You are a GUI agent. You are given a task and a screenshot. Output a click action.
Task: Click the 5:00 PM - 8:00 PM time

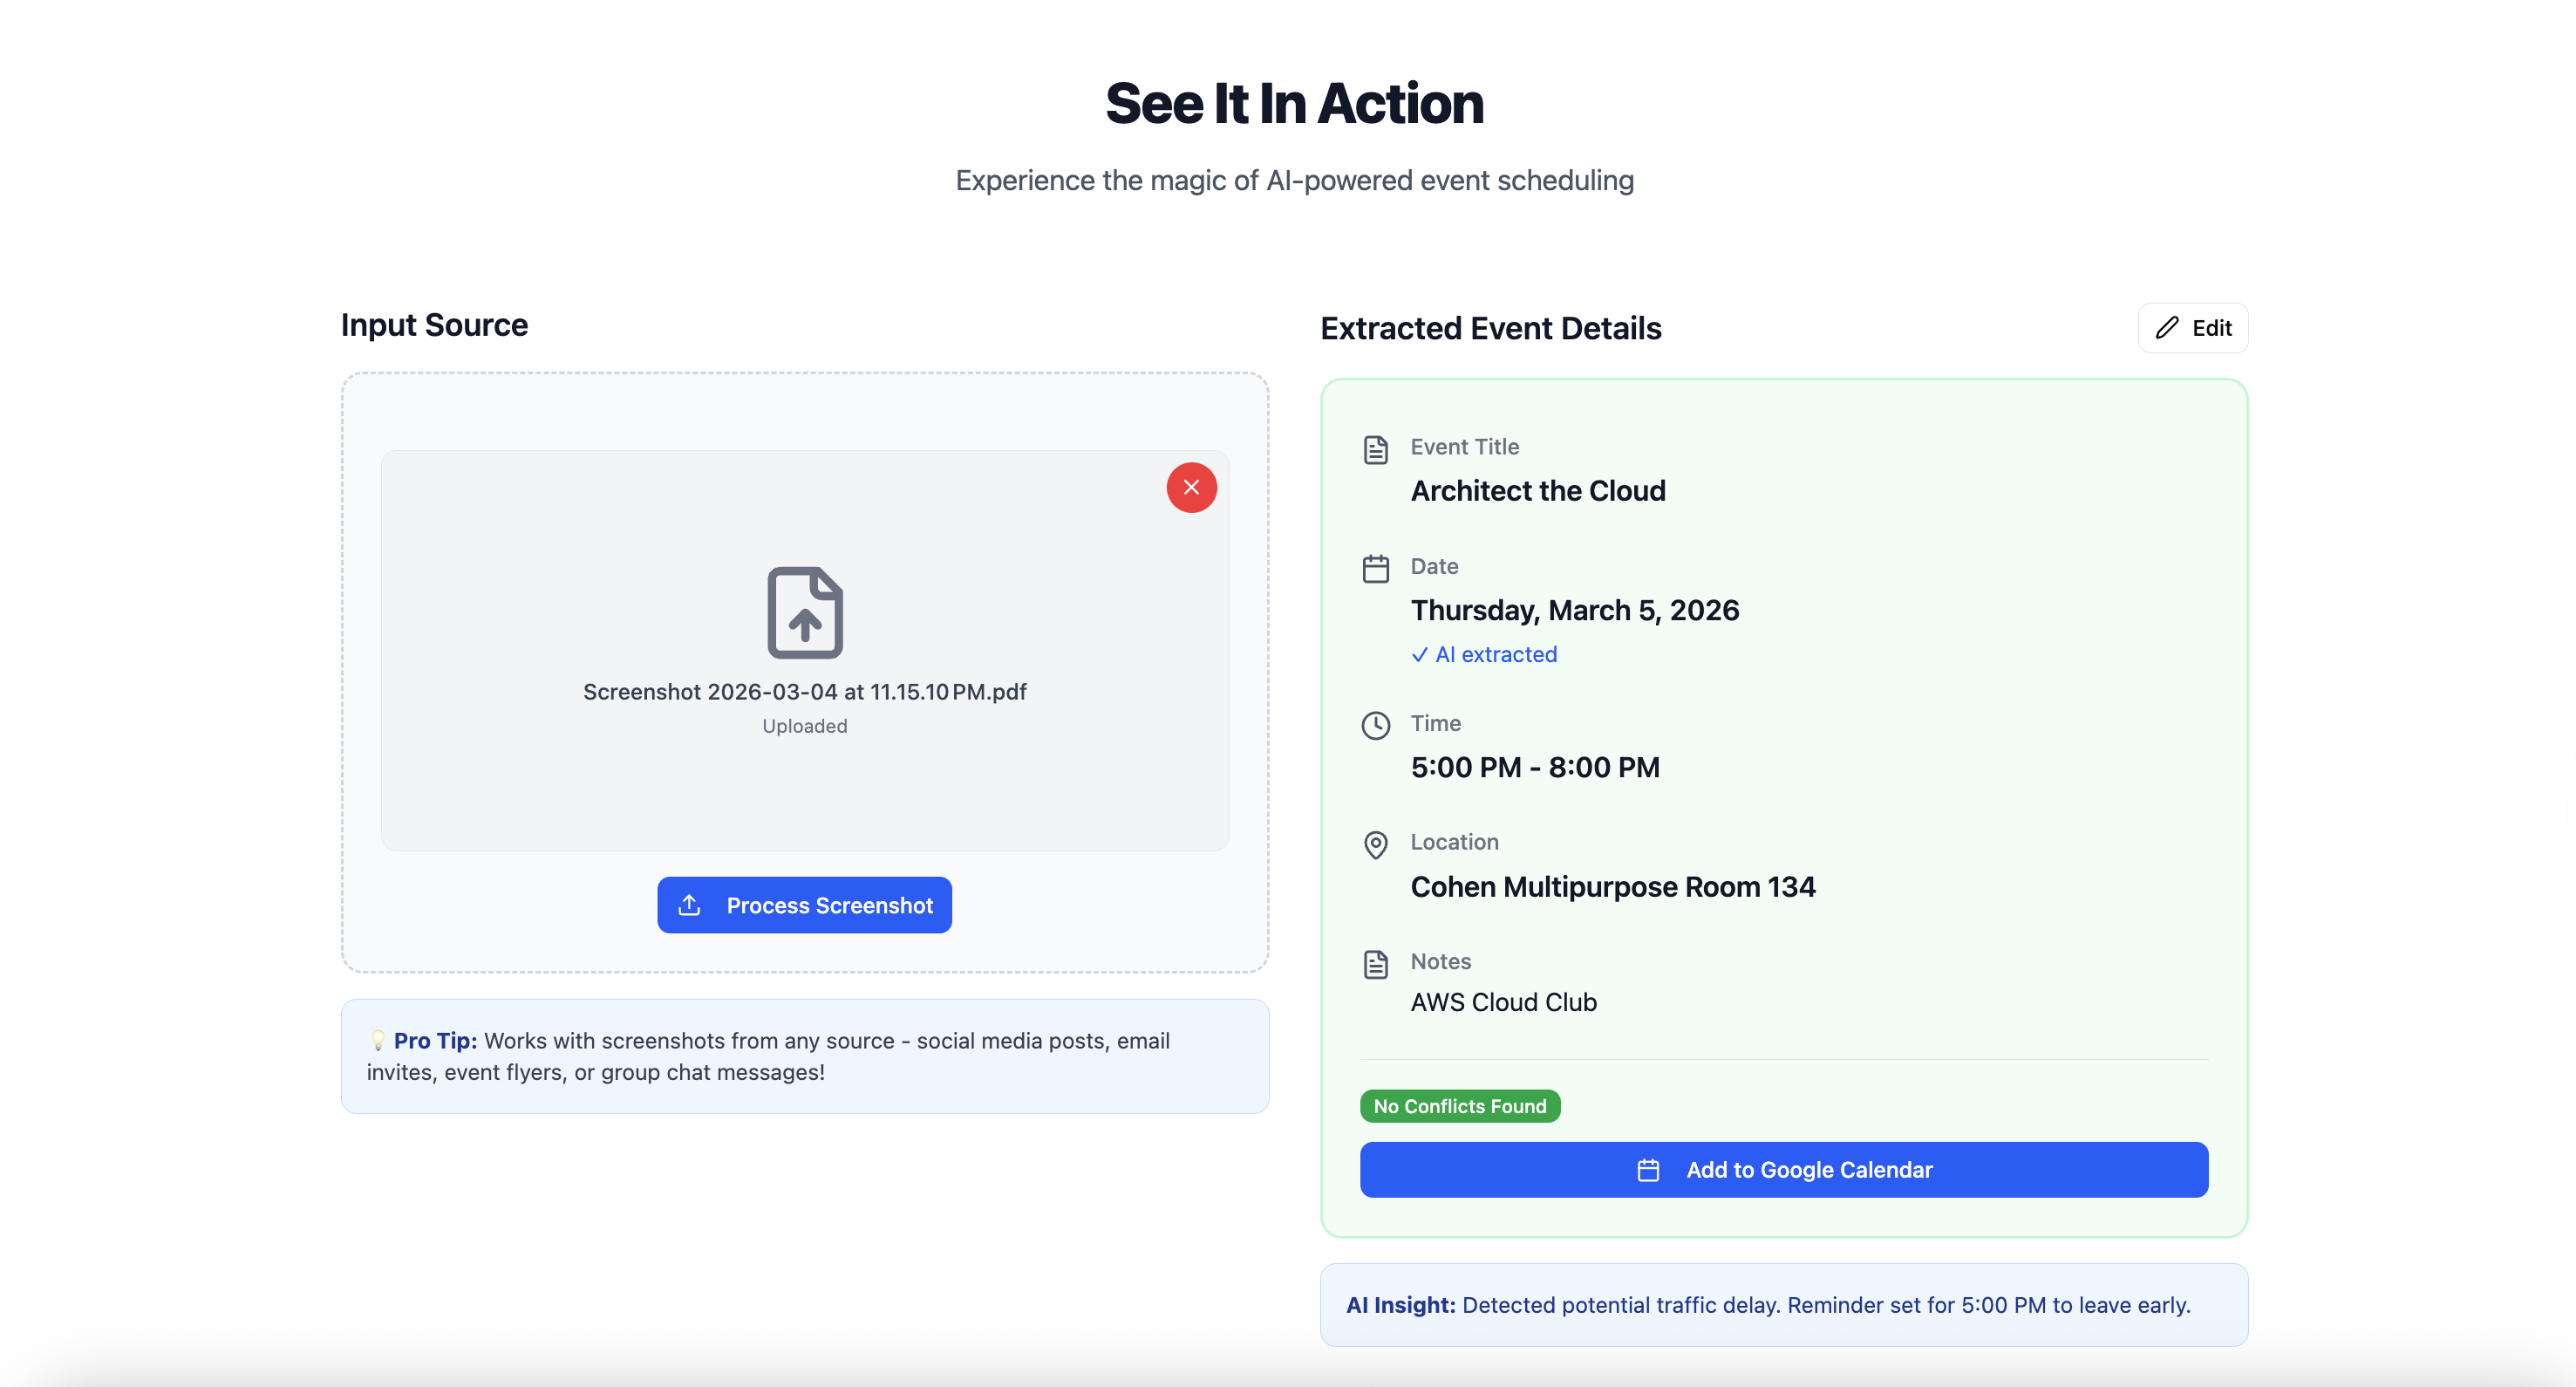[x=1534, y=767]
